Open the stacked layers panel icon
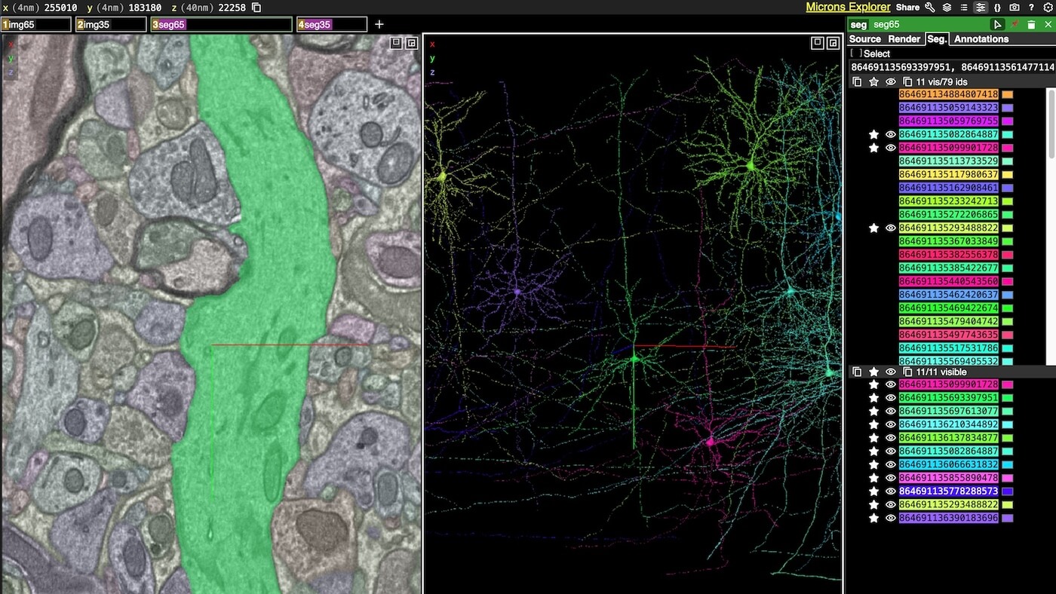1056x594 pixels. pyautogui.click(x=947, y=8)
